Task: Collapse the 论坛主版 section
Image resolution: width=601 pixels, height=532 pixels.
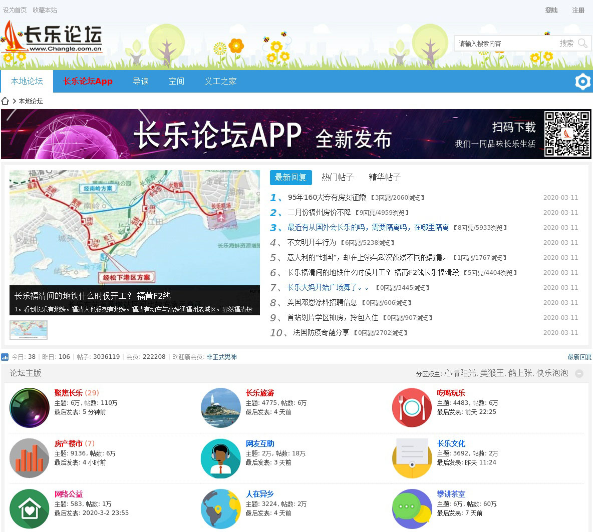Action: [579, 373]
